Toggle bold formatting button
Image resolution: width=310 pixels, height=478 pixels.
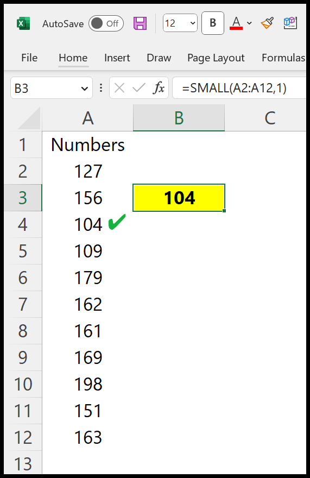click(213, 23)
